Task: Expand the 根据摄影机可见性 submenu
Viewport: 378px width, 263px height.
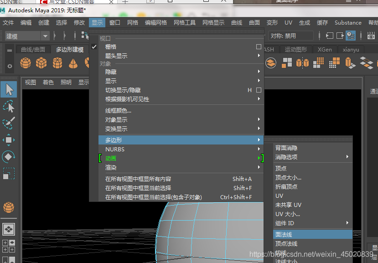Action: 181,99
